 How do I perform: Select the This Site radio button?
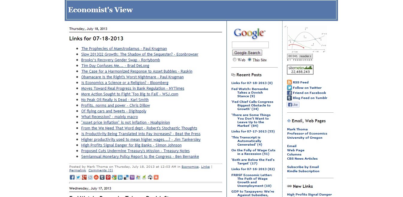coord(250,60)
